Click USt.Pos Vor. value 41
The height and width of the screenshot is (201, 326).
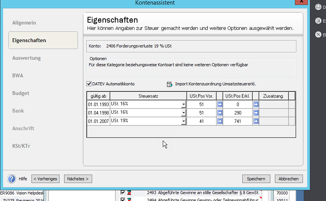202,121
